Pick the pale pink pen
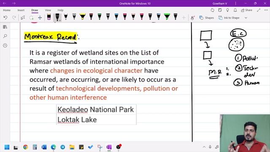Screen dimensions: 270x152 (133, 17)
